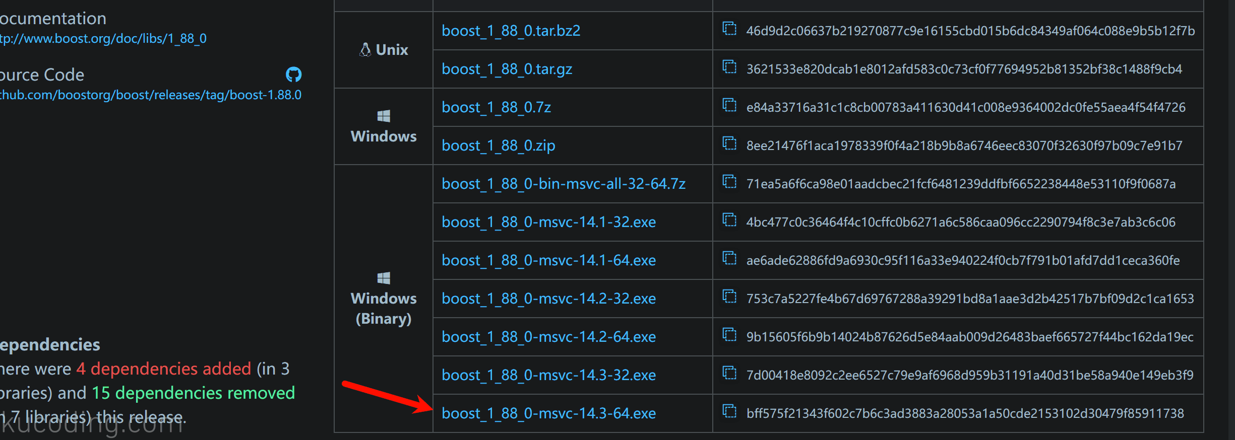This screenshot has height=440, width=1235.
Task: Click the GitHub icon beside Source Code
Action: [x=293, y=75]
